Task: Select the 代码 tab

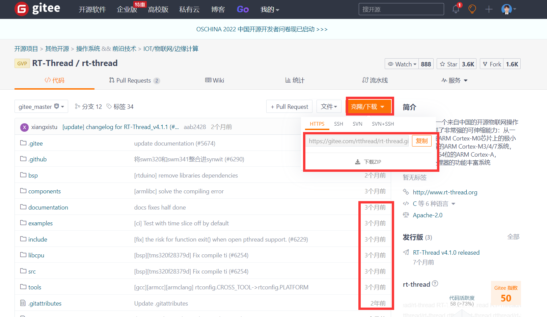Action: (54, 80)
